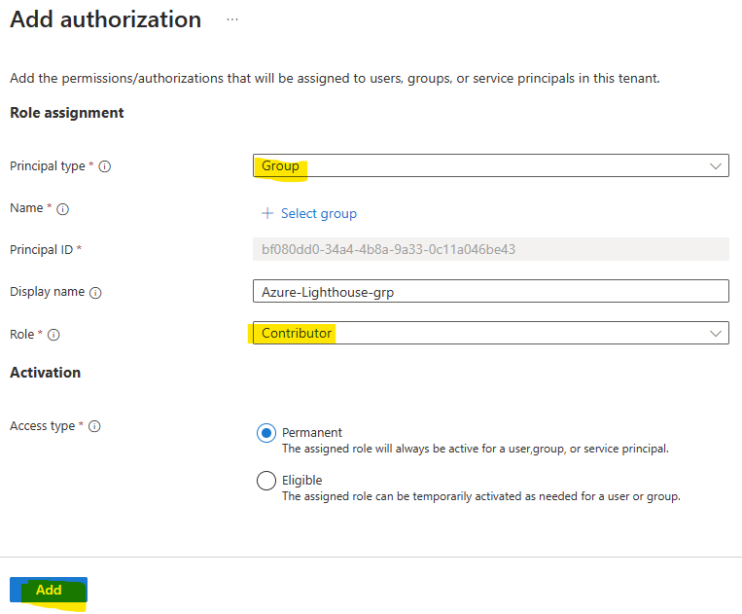Expand the Principal type chevron arrow
The height and width of the screenshot is (614, 742).
click(x=716, y=166)
